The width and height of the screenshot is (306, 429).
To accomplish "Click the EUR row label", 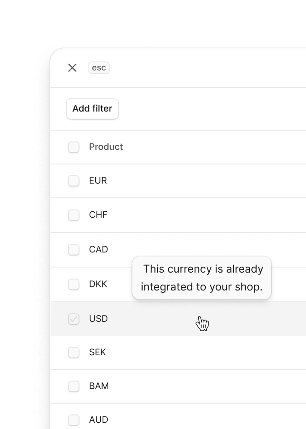I will point(98,181).
